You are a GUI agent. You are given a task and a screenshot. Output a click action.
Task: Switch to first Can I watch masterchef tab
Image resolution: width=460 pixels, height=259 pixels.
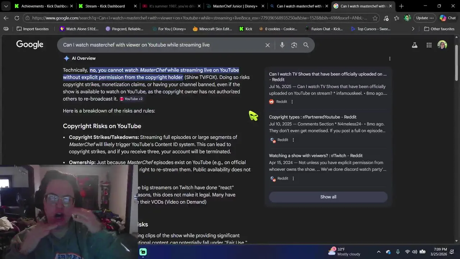(x=299, y=6)
